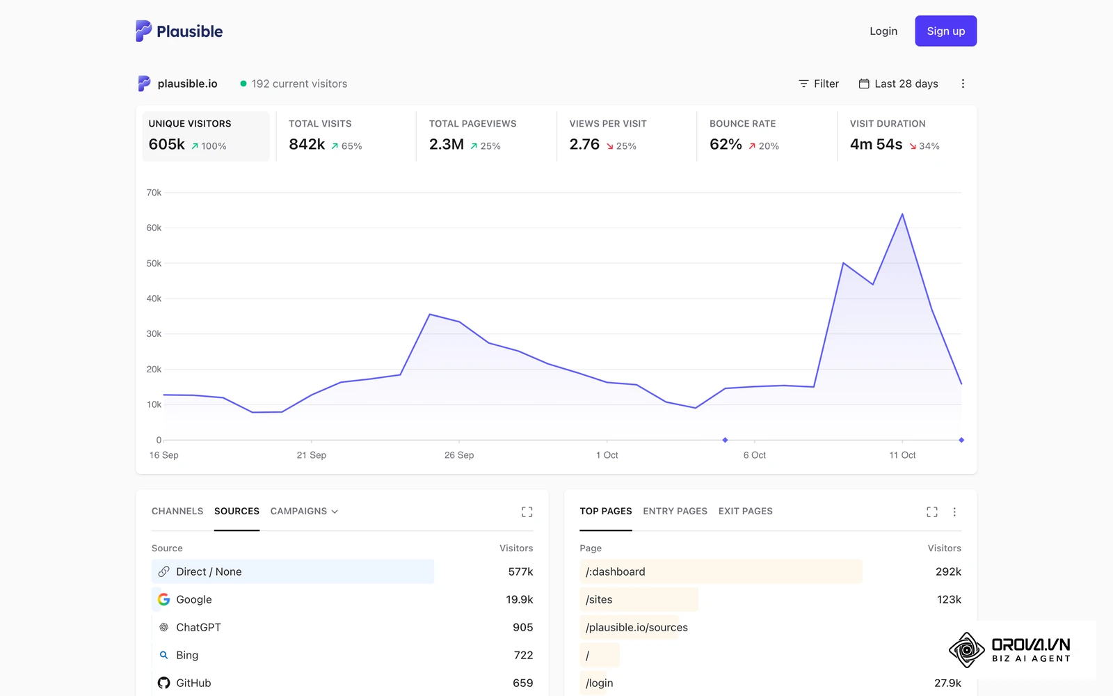Click the GitHub icon in sources list
This screenshot has height=696, width=1113.
(163, 683)
